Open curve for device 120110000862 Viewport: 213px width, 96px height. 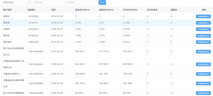(203, 52)
